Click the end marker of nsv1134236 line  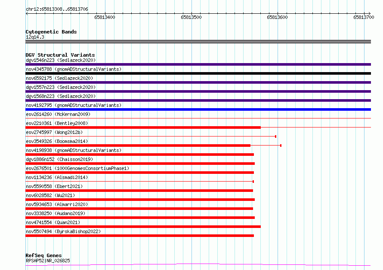coord(253,182)
